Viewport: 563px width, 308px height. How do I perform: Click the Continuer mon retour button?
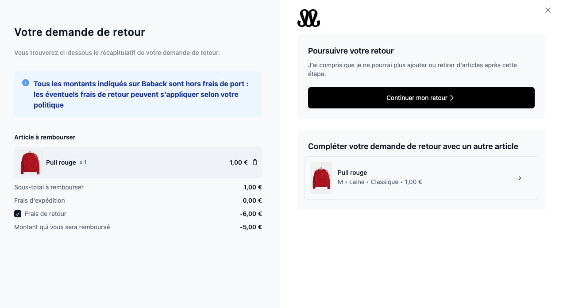click(x=421, y=98)
